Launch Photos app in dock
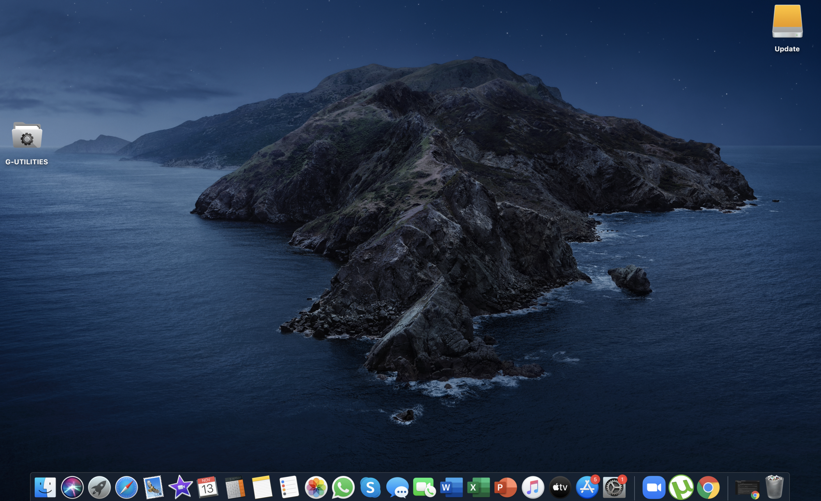The image size is (821, 501). (x=316, y=487)
